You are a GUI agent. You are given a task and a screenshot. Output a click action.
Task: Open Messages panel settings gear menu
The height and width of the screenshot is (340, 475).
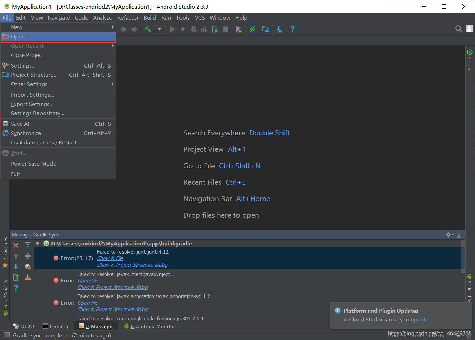coord(449,235)
